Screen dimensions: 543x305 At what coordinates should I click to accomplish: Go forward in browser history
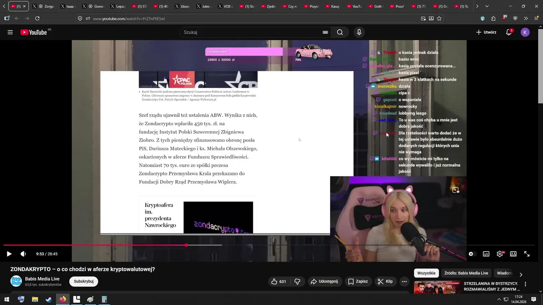click(27, 18)
